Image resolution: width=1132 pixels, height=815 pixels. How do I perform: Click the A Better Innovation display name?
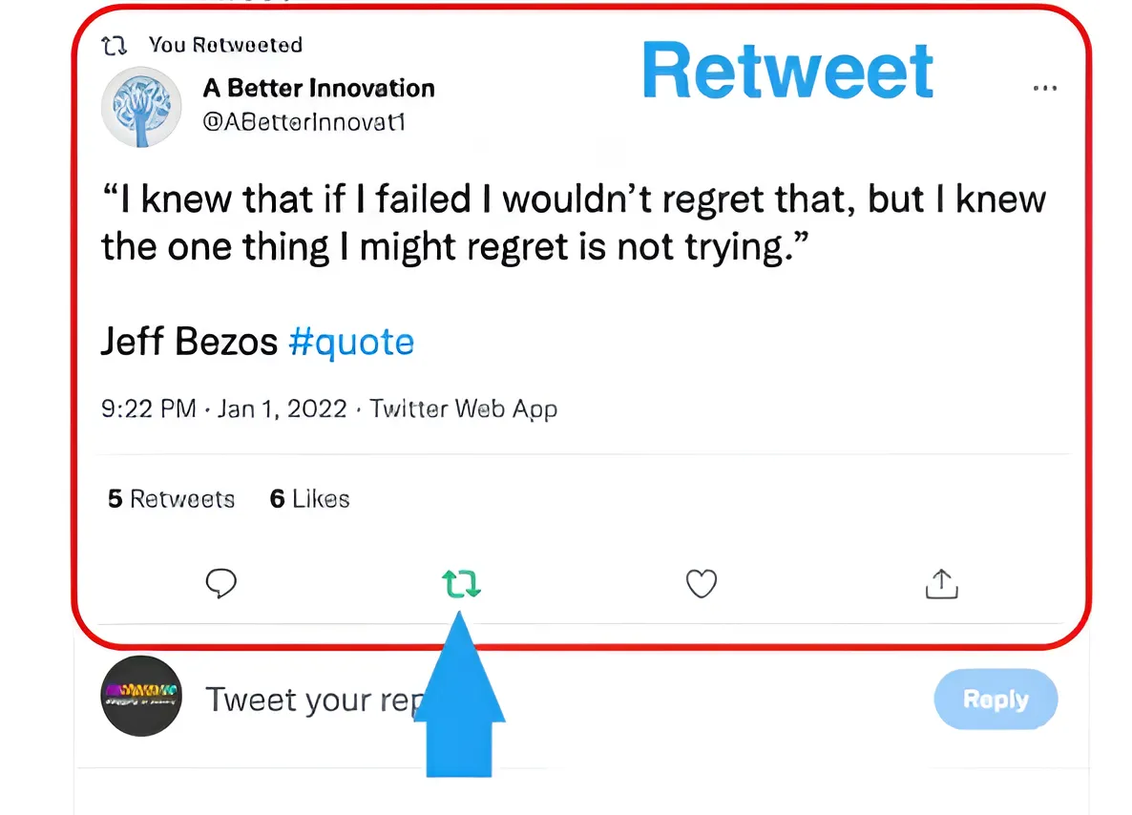(x=319, y=89)
